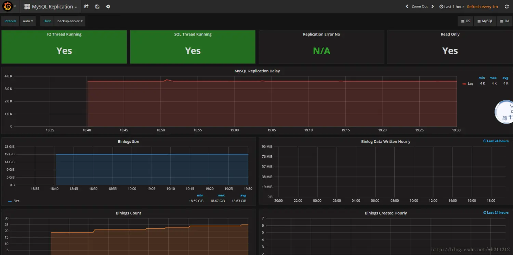Click the 18.59 GiB min size value
This screenshot has height=255, width=513.
pos(196,201)
